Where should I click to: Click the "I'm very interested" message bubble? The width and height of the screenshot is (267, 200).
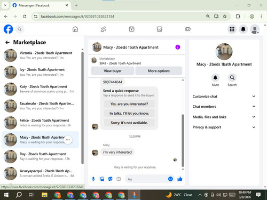117,152
